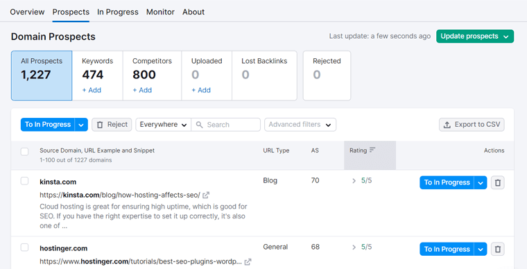Move hostinger.com To In Progress
Viewport: 527px width, 269px height.
tap(447, 249)
